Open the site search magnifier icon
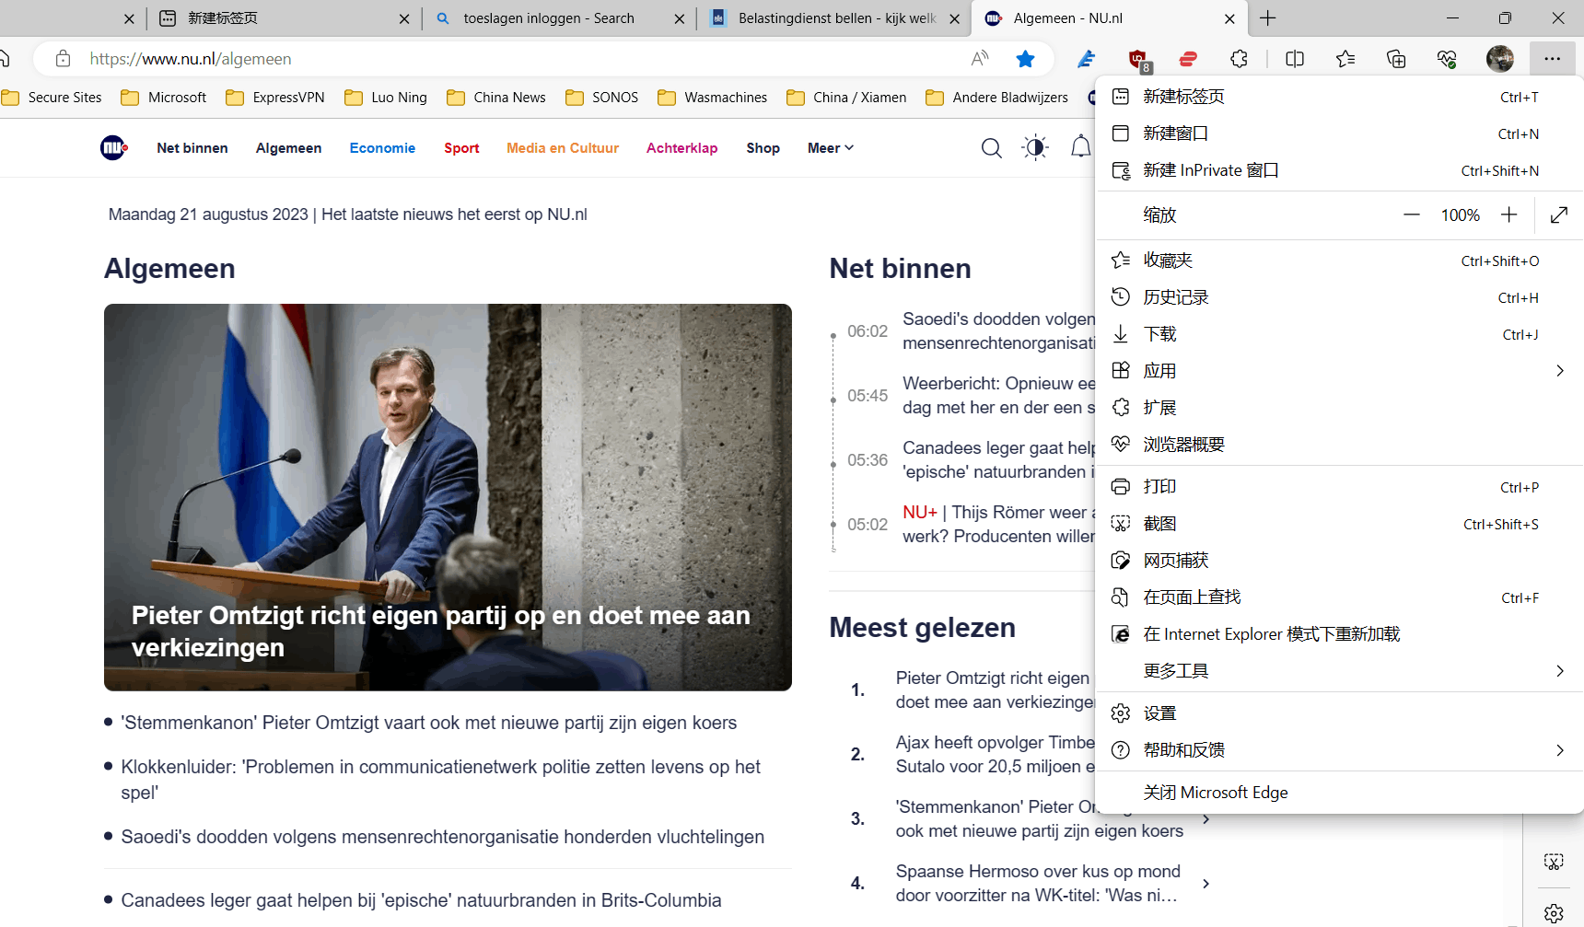Viewport: 1584px width, 927px height. [x=991, y=148]
